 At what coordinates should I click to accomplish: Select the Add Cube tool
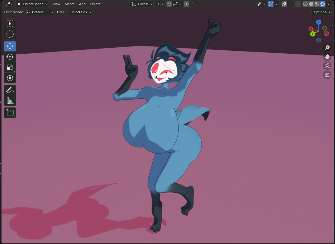click(10, 113)
